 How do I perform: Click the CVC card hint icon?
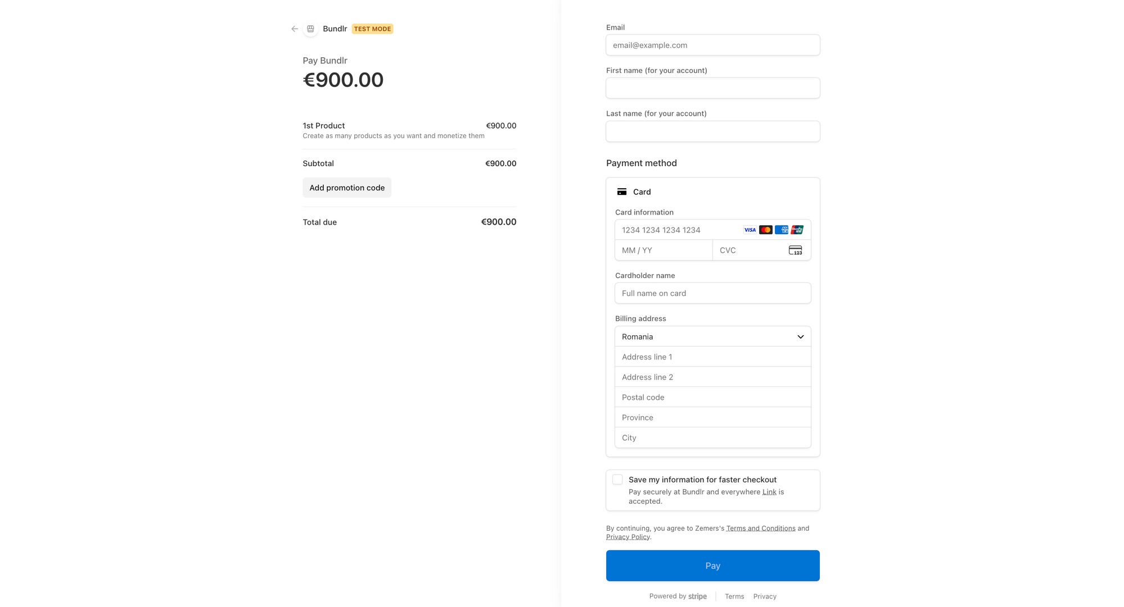pos(795,250)
